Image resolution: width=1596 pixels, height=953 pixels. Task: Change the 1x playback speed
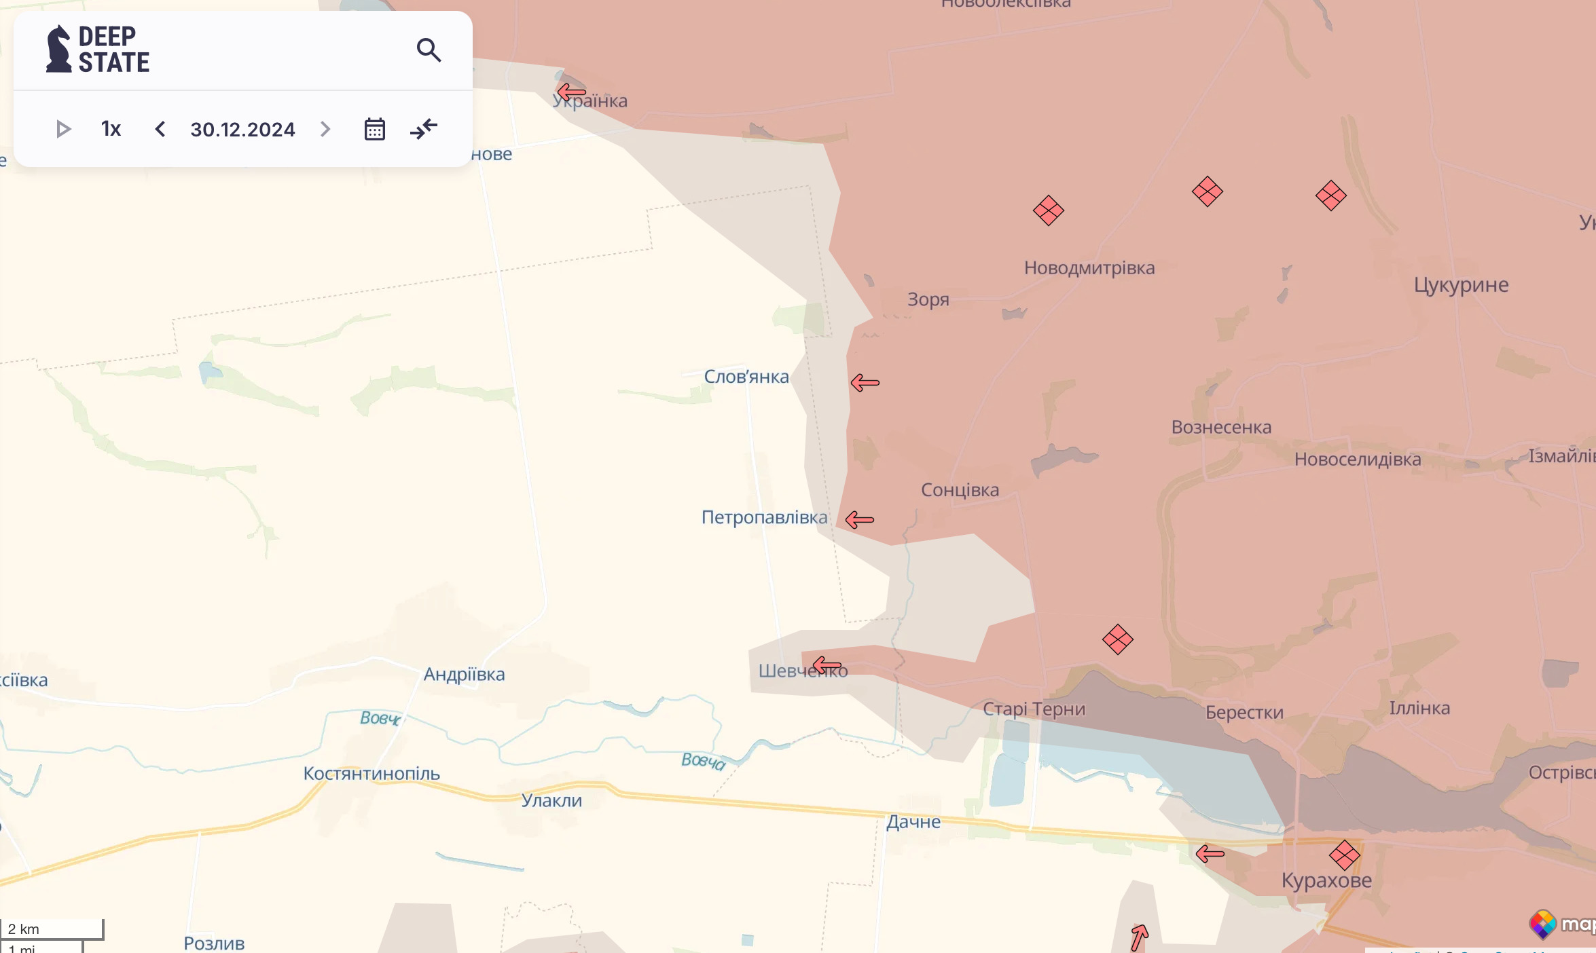click(111, 129)
